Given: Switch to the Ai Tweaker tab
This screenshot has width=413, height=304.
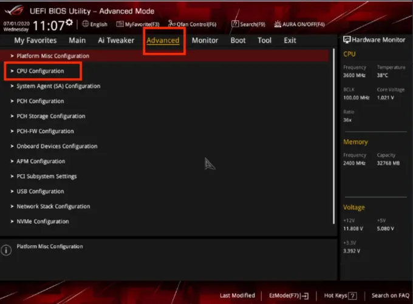Looking at the screenshot, I should (x=116, y=41).
